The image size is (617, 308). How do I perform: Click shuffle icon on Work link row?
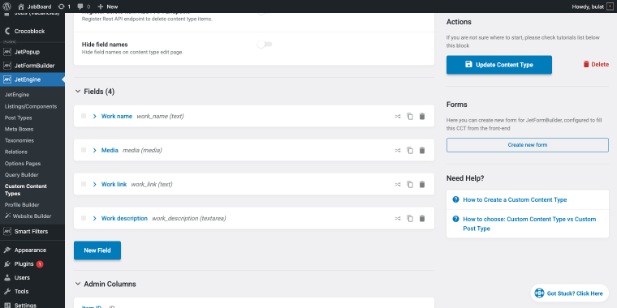click(x=398, y=184)
